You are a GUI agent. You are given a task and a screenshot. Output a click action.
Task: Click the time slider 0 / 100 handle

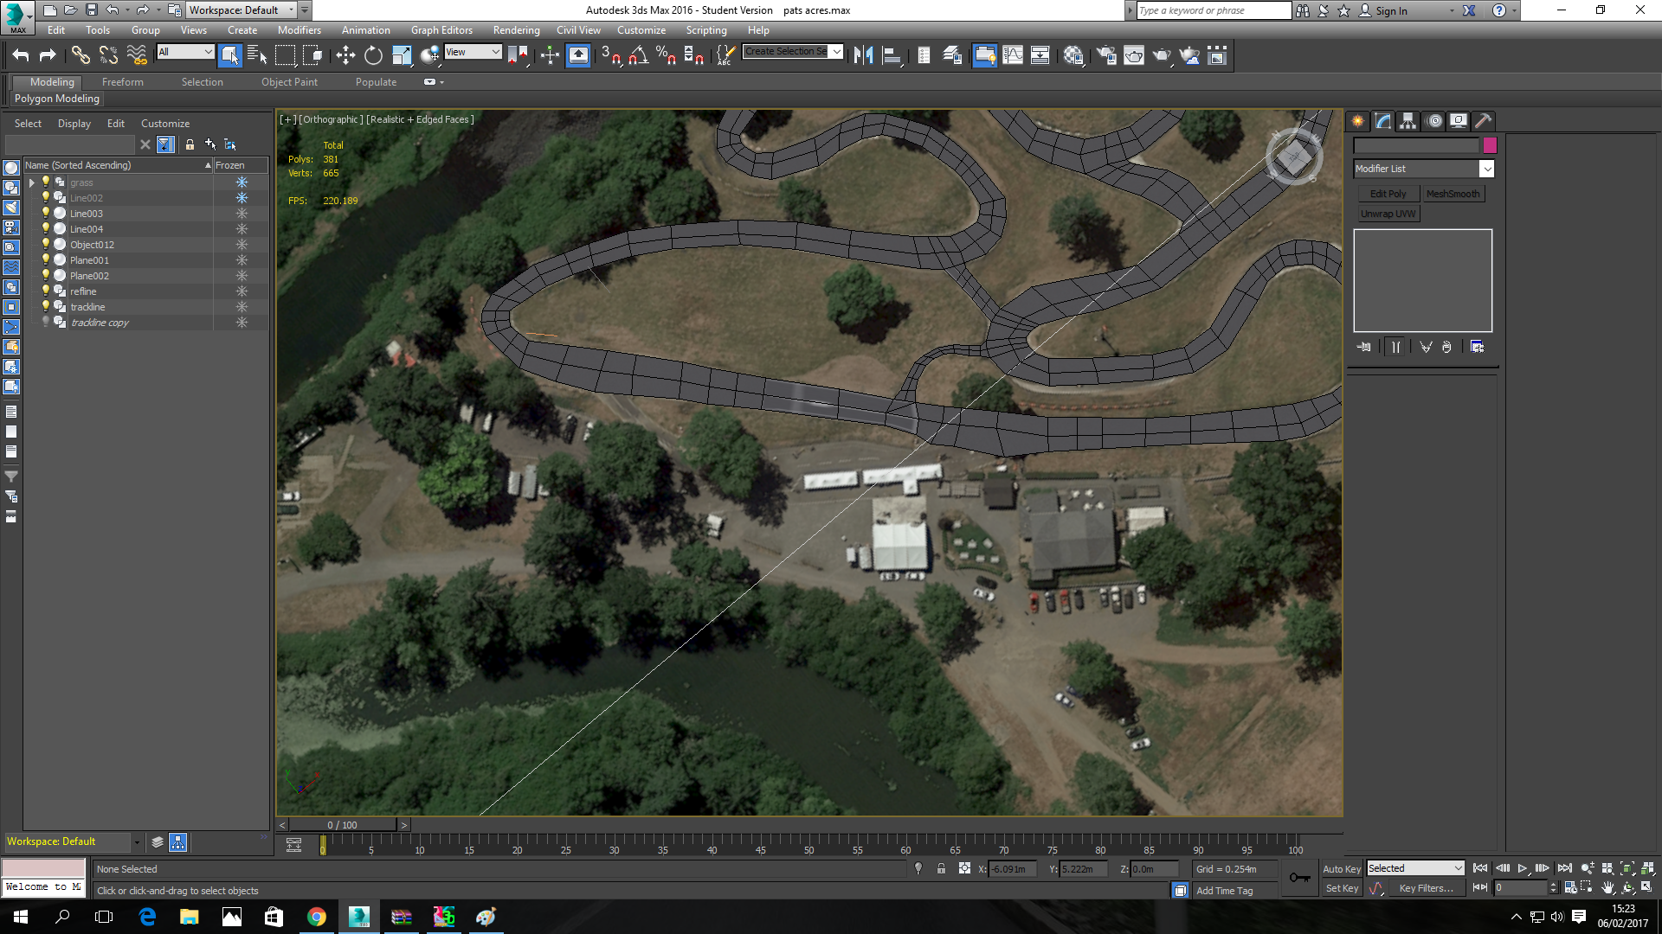tap(342, 825)
